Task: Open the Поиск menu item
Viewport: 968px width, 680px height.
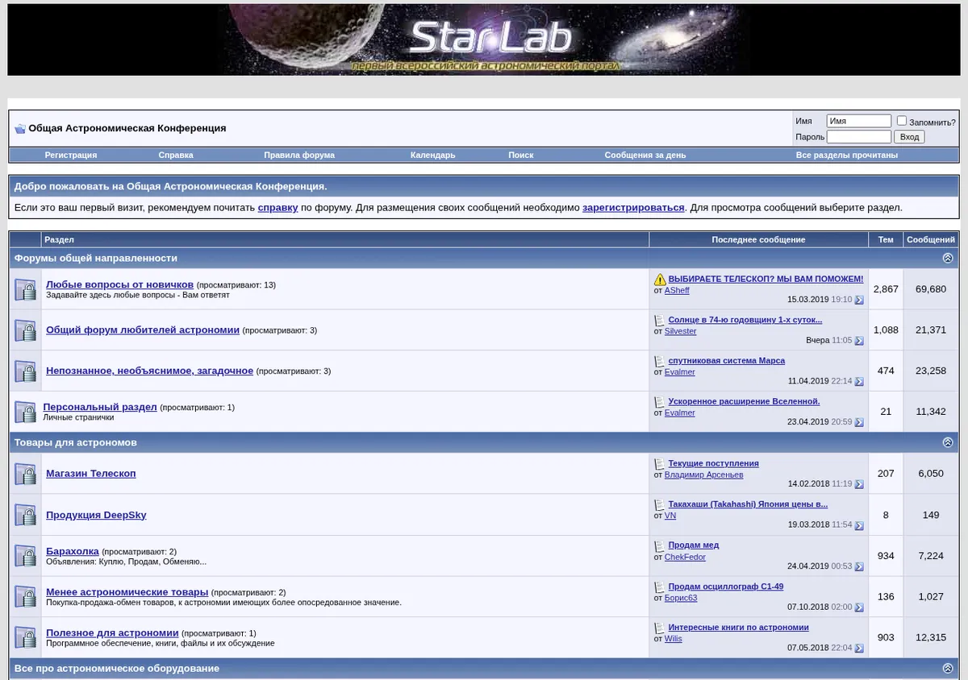Action: coord(521,155)
